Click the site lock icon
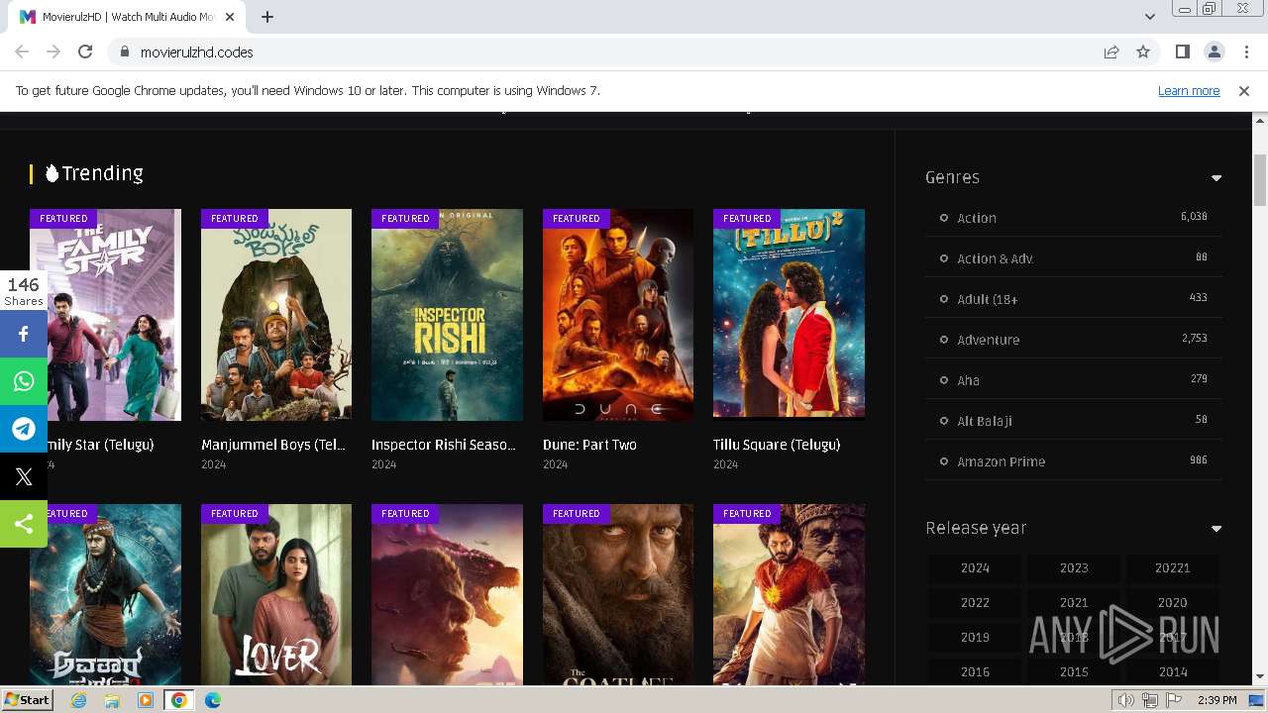Screen dimensions: 1268x713 pyautogui.click(x=124, y=51)
